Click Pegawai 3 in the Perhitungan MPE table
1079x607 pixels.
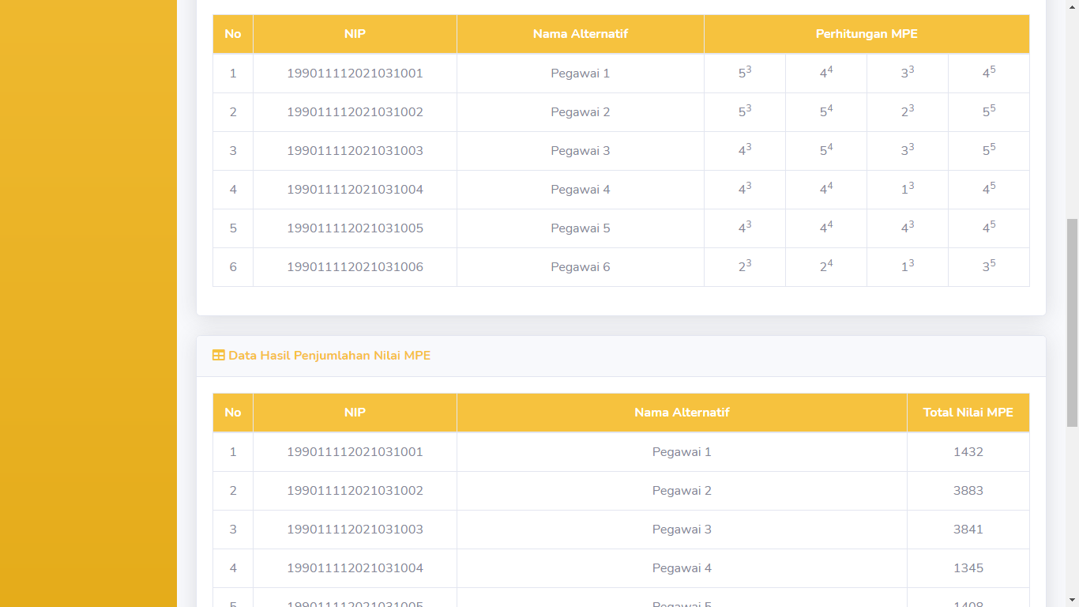point(580,151)
